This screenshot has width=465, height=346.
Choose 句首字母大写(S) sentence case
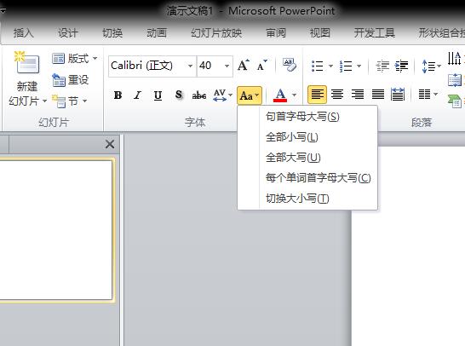pyautogui.click(x=307, y=117)
